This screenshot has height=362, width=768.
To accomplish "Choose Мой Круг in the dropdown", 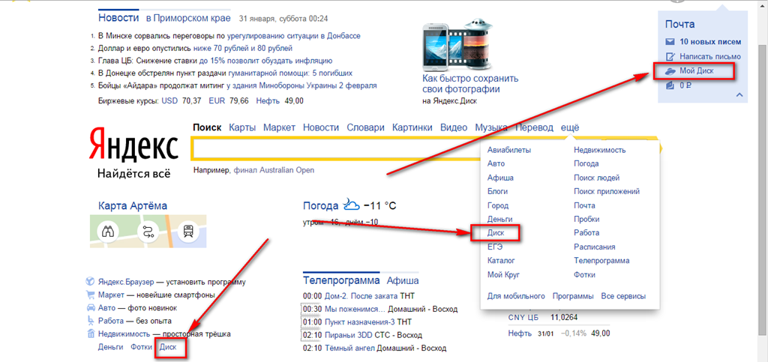I will tap(503, 274).
